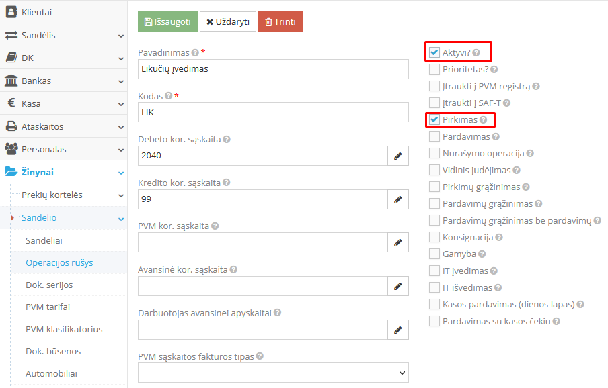The image size is (608, 388).
Task: Open PVM sąskaitos faktūros tipas dropdown
Action: (273, 372)
